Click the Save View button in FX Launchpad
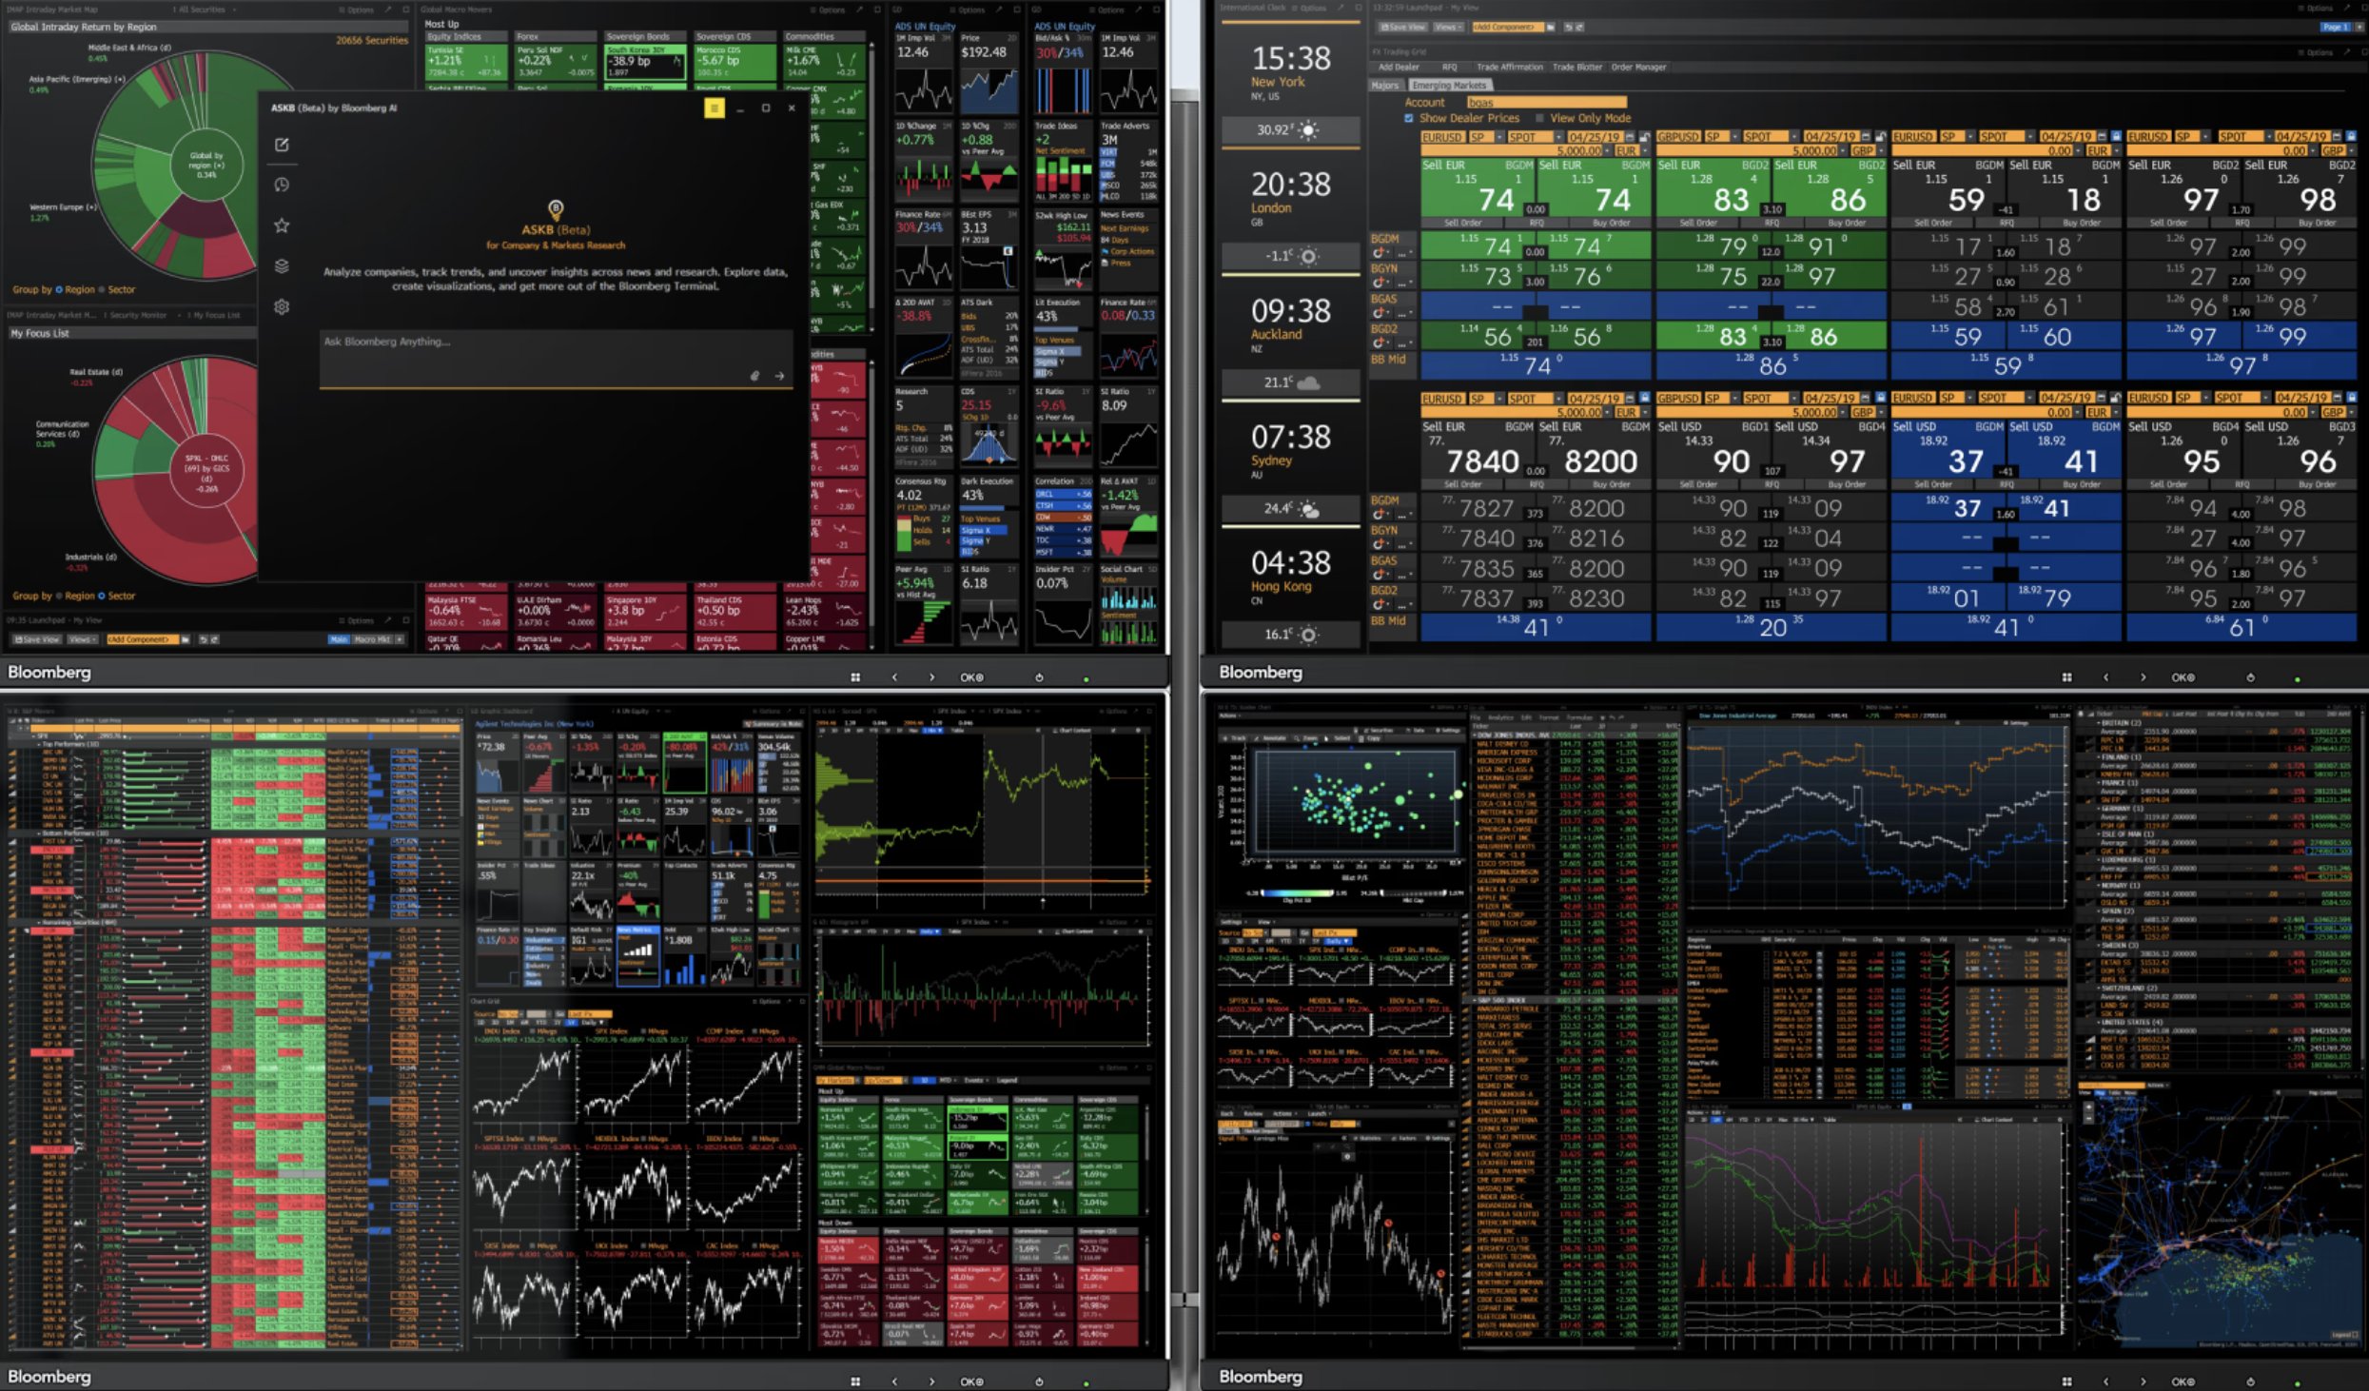Viewport: 2369px width, 1391px height. click(1402, 27)
